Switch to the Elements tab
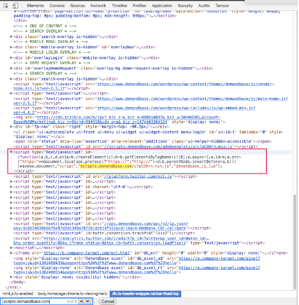This screenshot has height=305, width=299. [x=35, y=5]
